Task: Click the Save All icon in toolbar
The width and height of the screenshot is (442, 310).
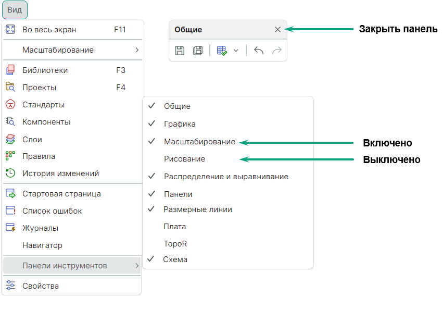Action: [198, 51]
